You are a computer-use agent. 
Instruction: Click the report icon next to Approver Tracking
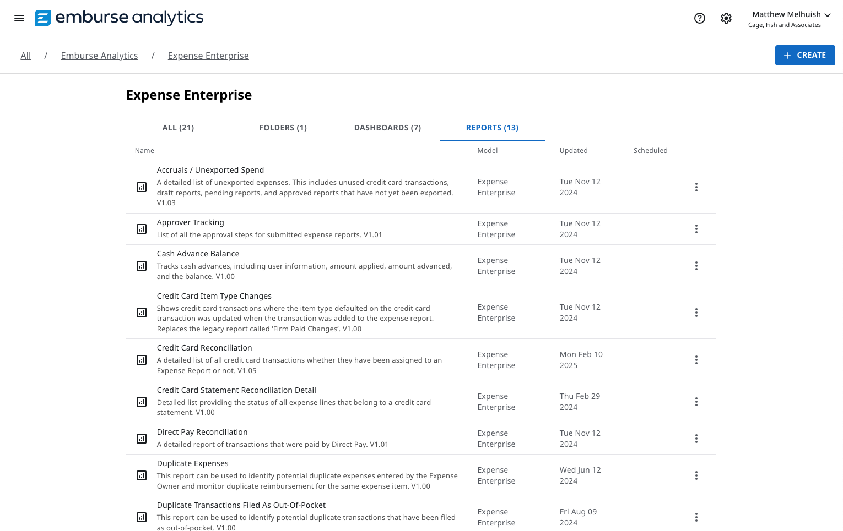pyautogui.click(x=142, y=228)
